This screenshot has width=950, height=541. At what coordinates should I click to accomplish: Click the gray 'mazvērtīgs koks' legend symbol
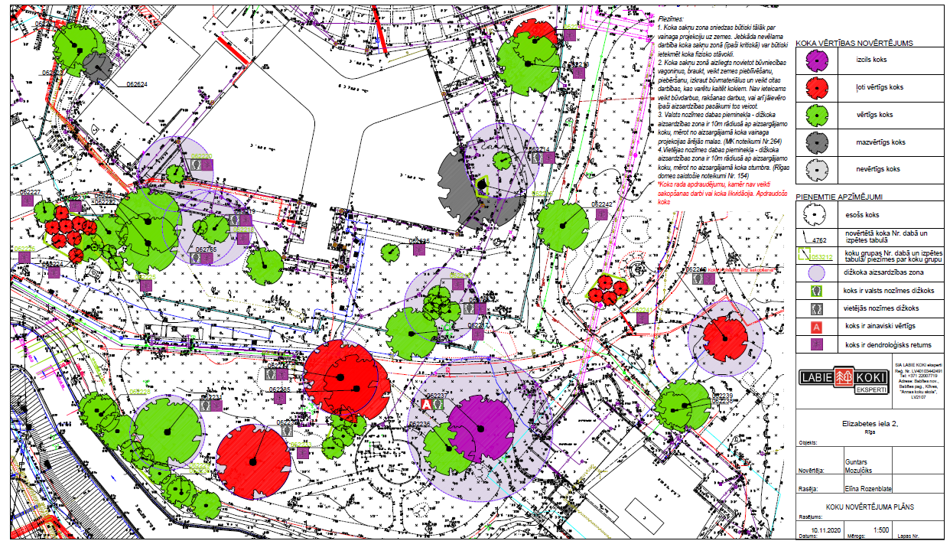817,142
